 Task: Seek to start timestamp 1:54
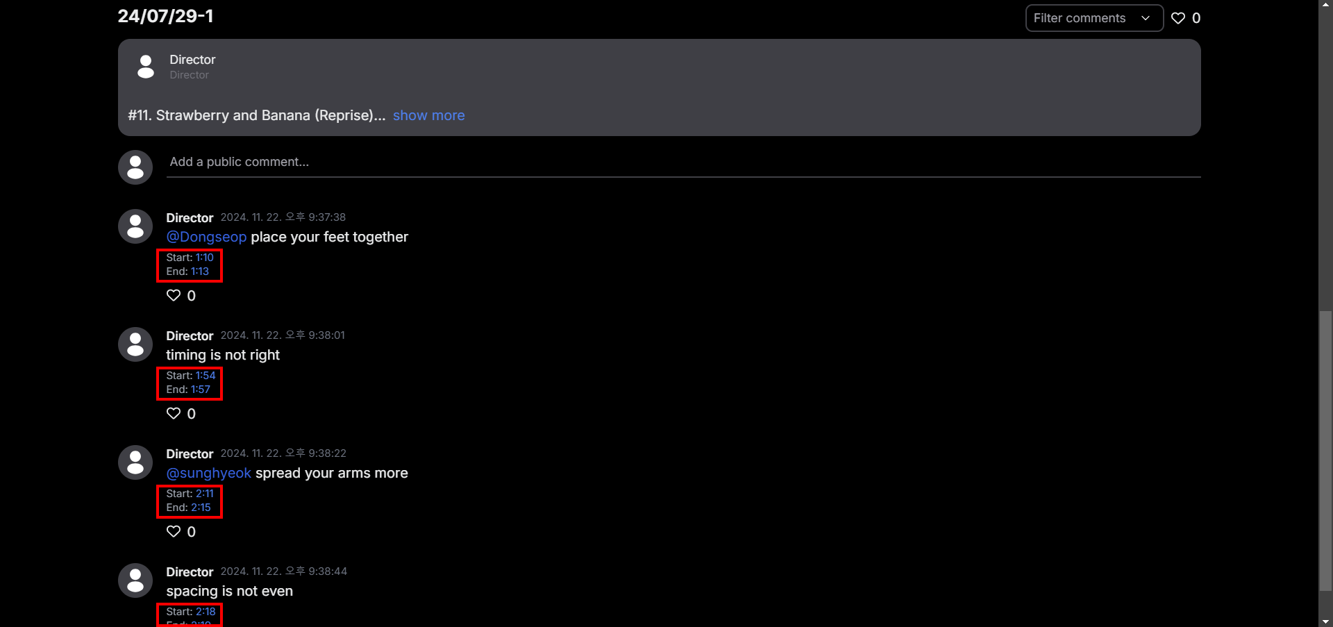(206, 376)
